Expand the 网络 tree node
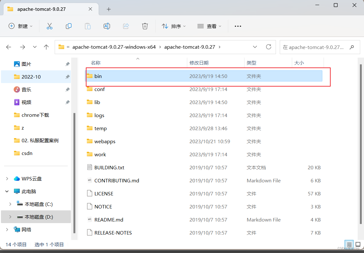This screenshot has height=253, width=364. tap(7, 230)
